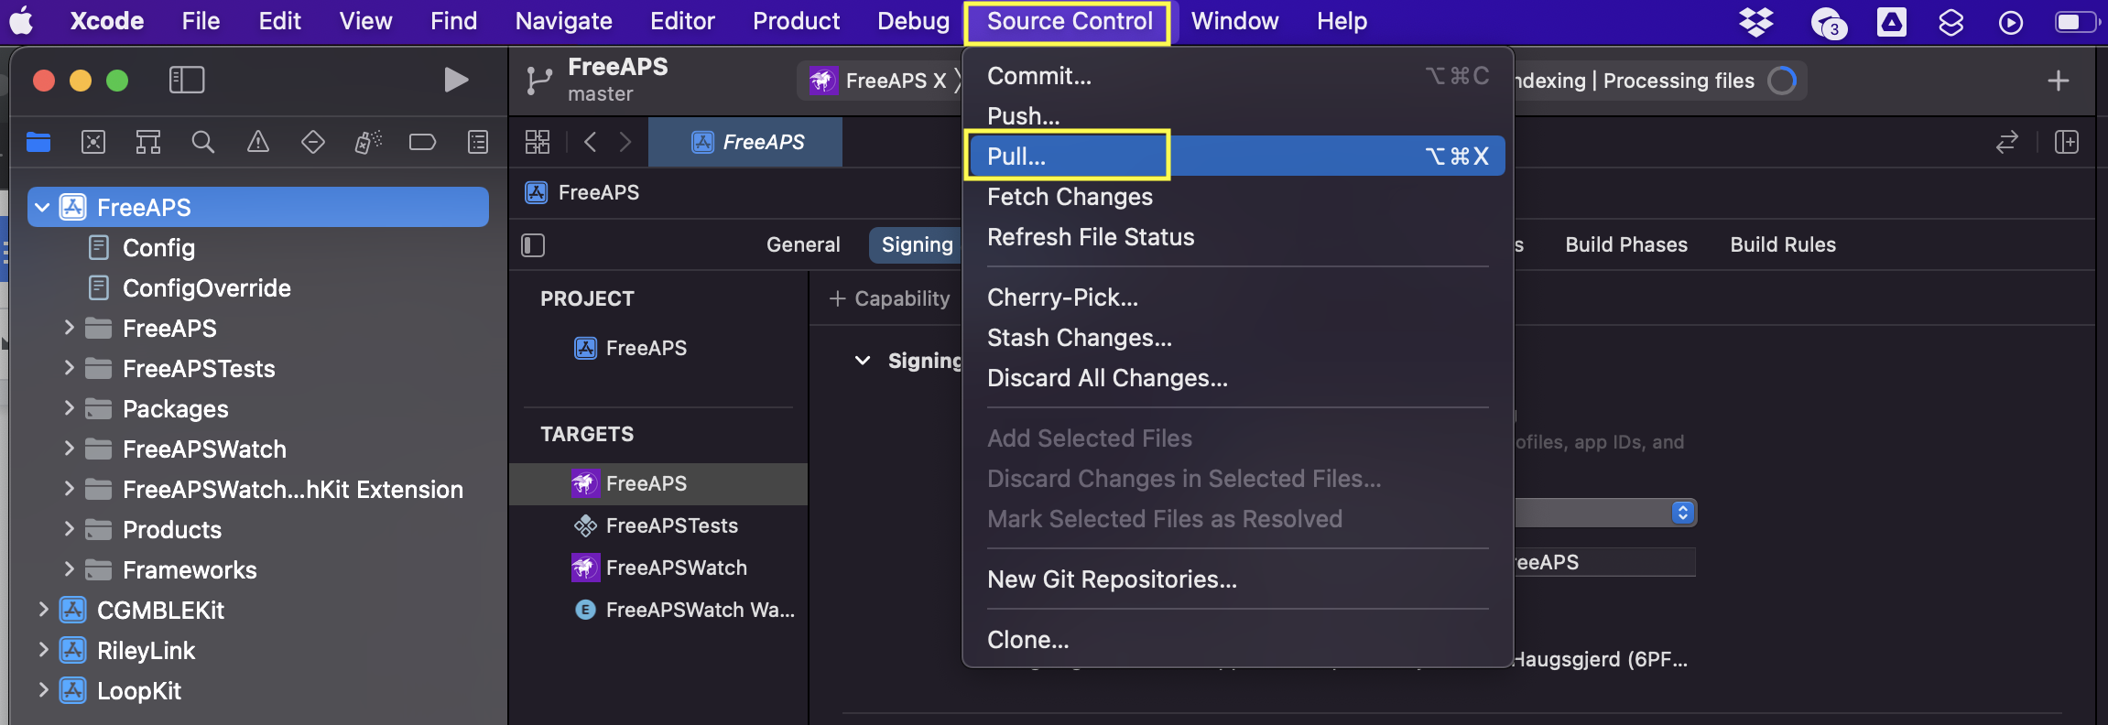Toggle the left navigator sidebar button
Image resolution: width=2108 pixels, height=725 pixels.
click(187, 80)
